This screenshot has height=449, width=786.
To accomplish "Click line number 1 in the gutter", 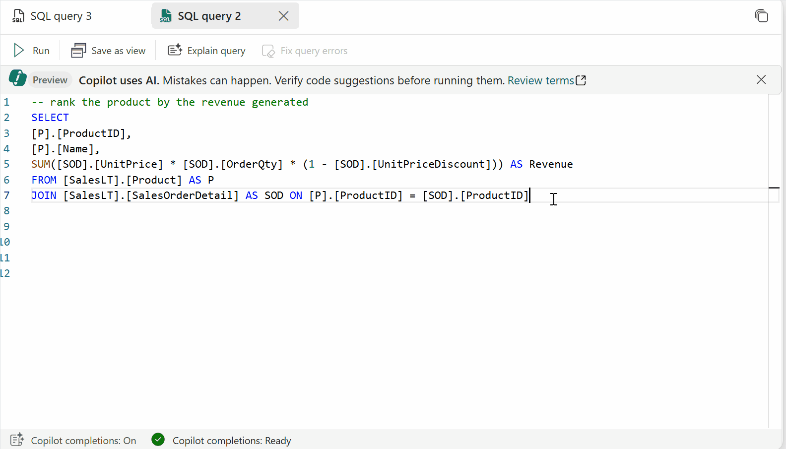I will click(6, 102).
